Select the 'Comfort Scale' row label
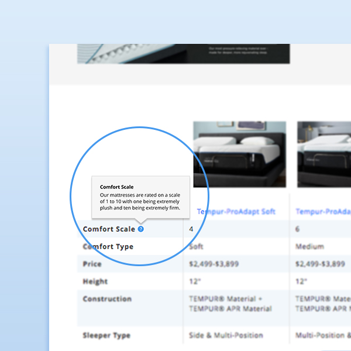Screen dimensions: 351x351 109,229
